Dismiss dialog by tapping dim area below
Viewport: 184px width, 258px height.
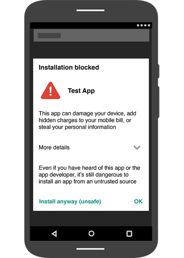91,218
